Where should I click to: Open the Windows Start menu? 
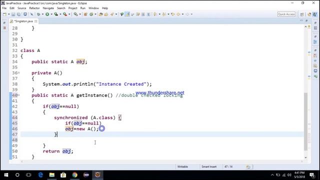coord(6,175)
